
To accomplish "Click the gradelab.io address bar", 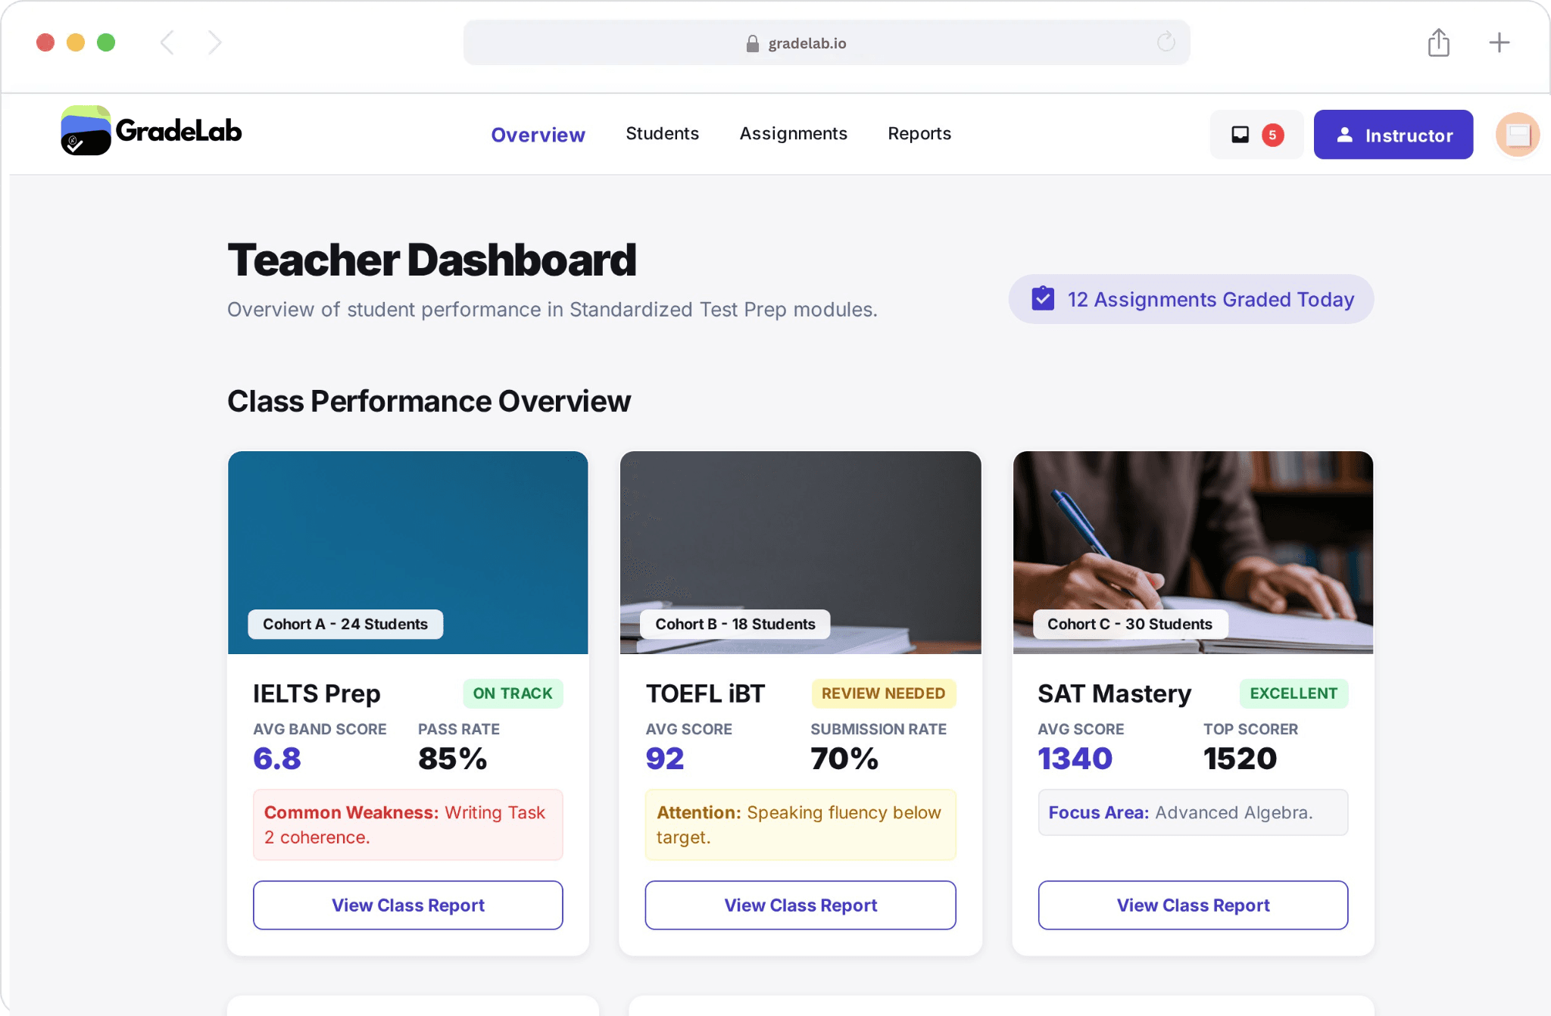I will click(827, 42).
